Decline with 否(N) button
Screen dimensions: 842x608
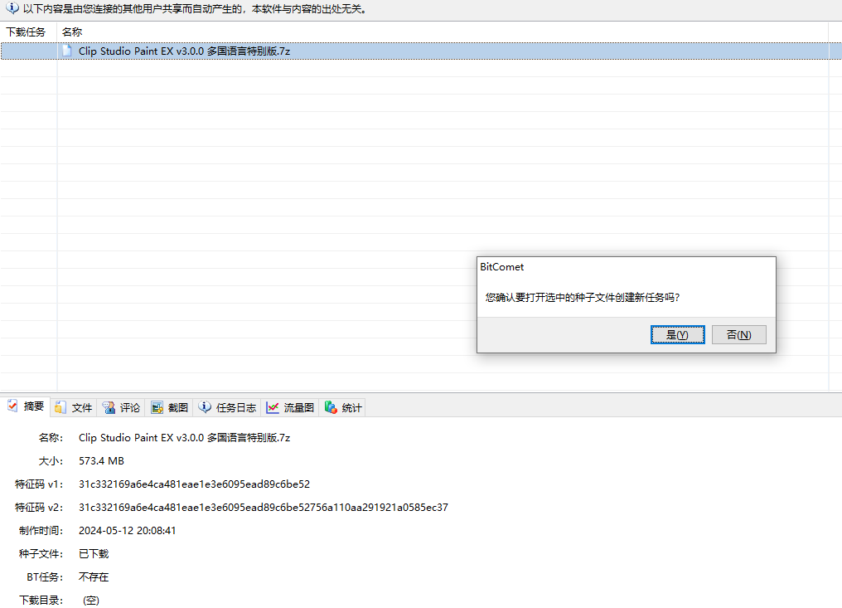(739, 334)
